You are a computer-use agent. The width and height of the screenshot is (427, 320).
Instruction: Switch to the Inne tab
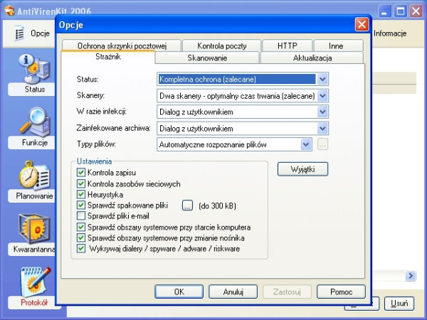pos(339,46)
